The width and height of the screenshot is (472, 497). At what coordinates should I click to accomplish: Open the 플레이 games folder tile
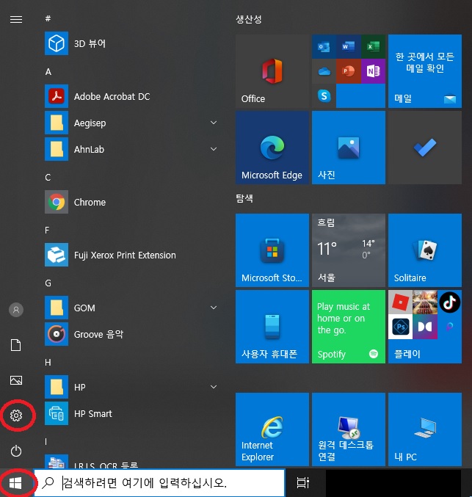425,327
